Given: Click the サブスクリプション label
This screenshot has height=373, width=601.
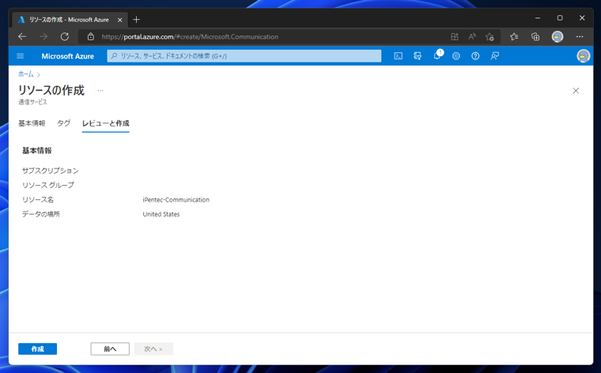Looking at the screenshot, I should click(x=50, y=171).
